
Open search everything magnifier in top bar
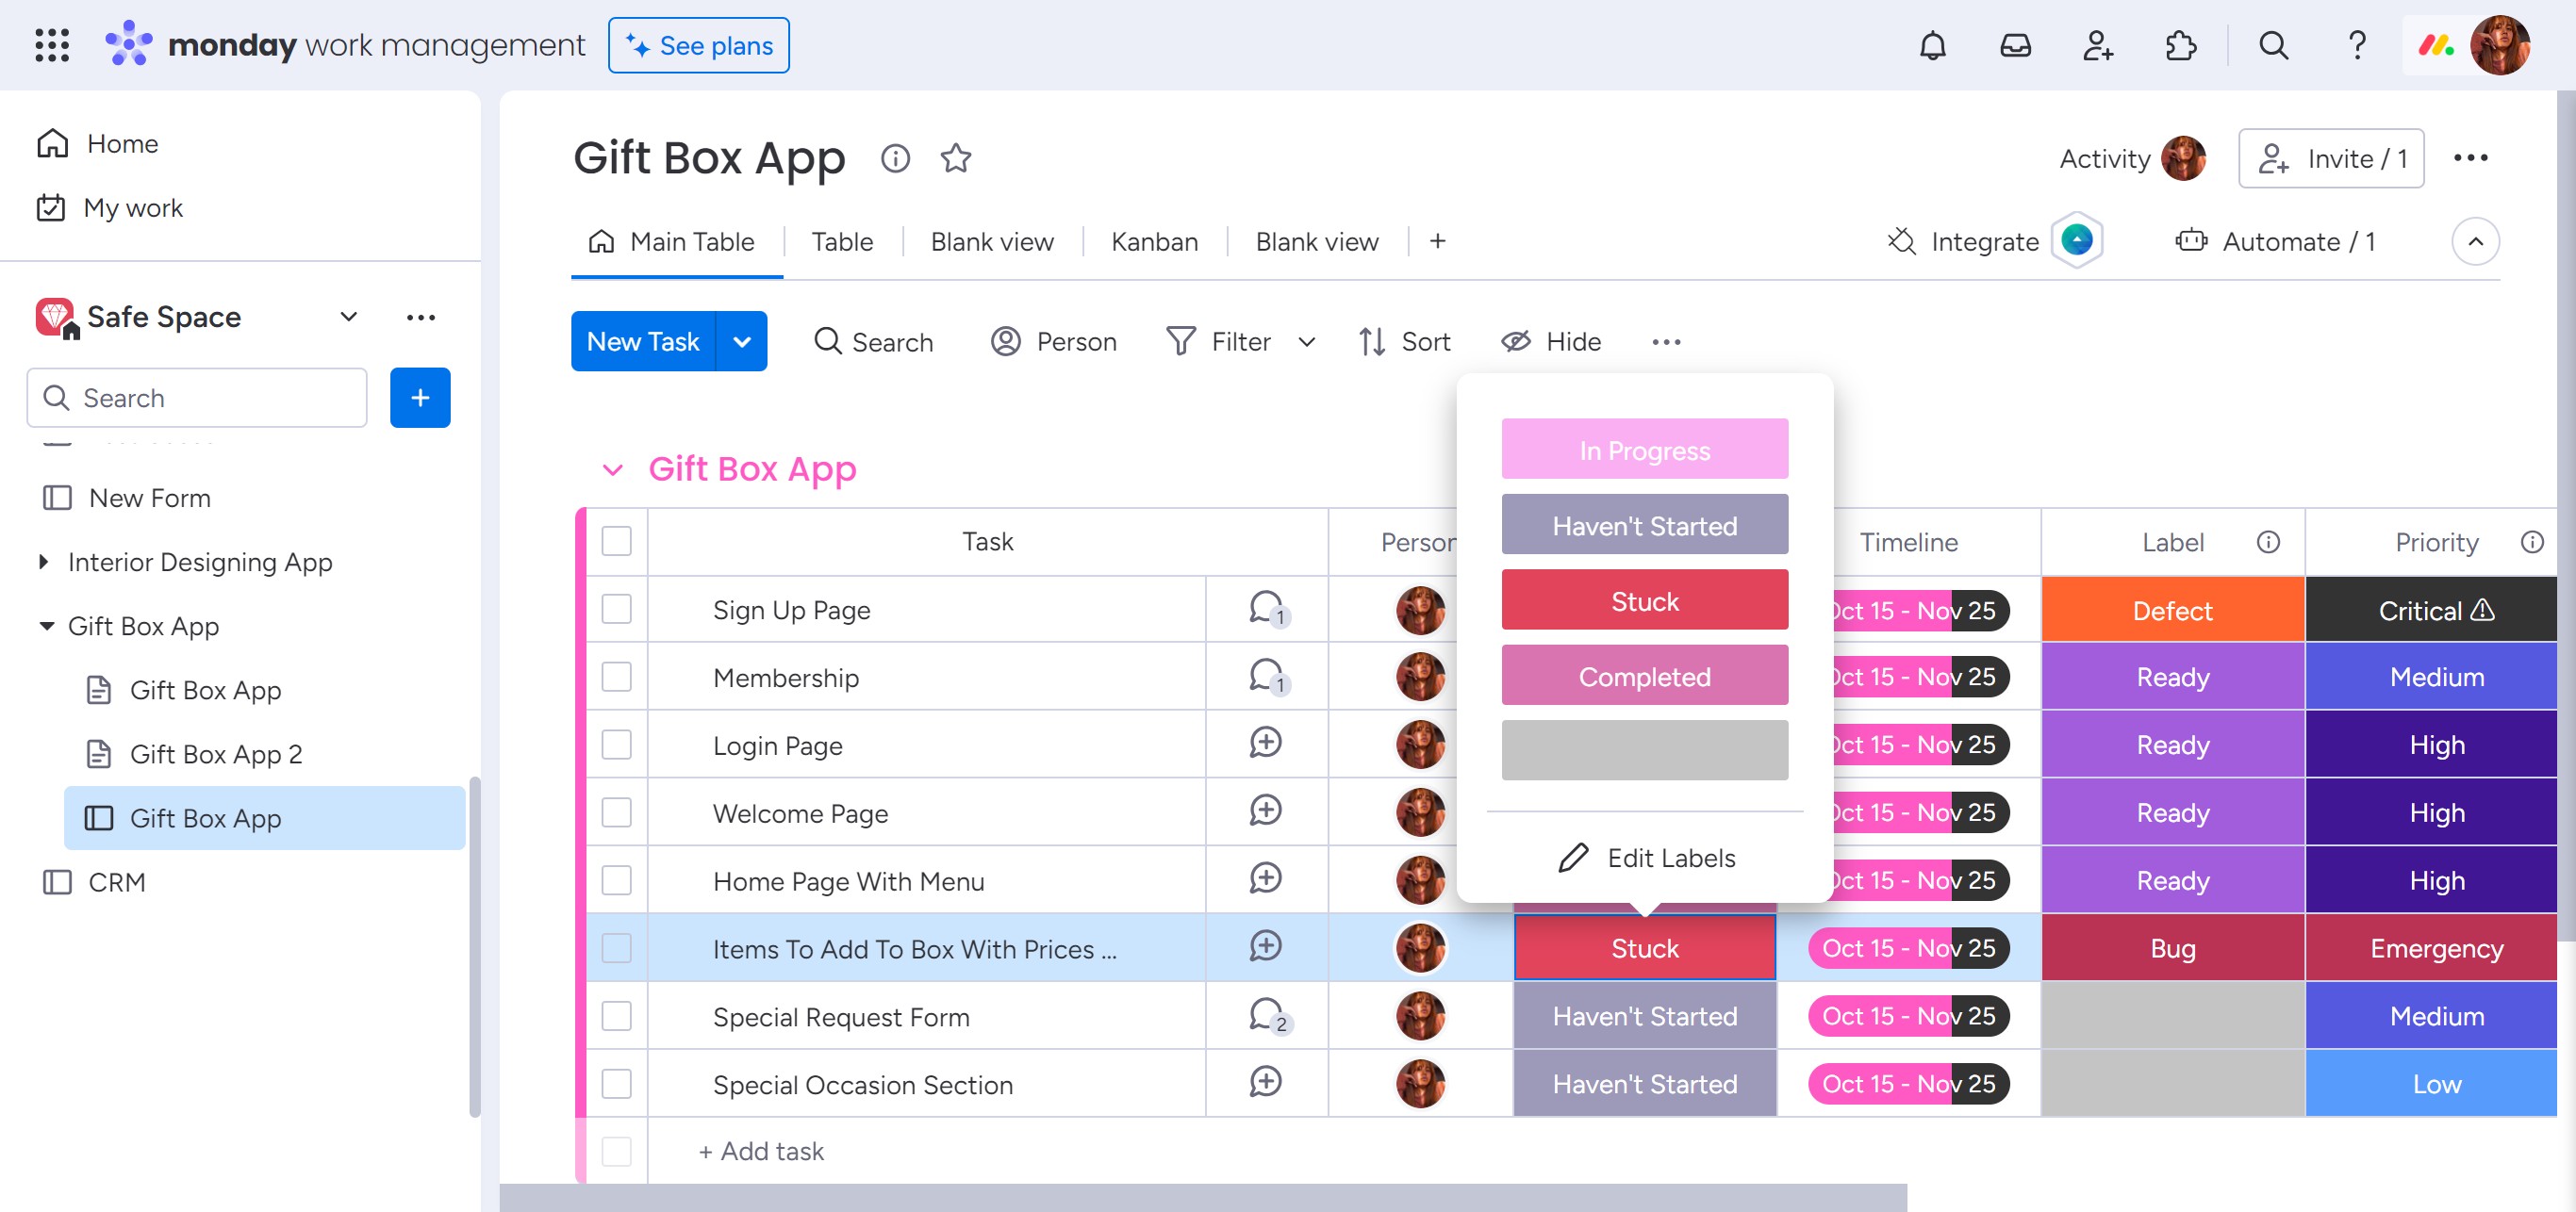(x=2273, y=45)
